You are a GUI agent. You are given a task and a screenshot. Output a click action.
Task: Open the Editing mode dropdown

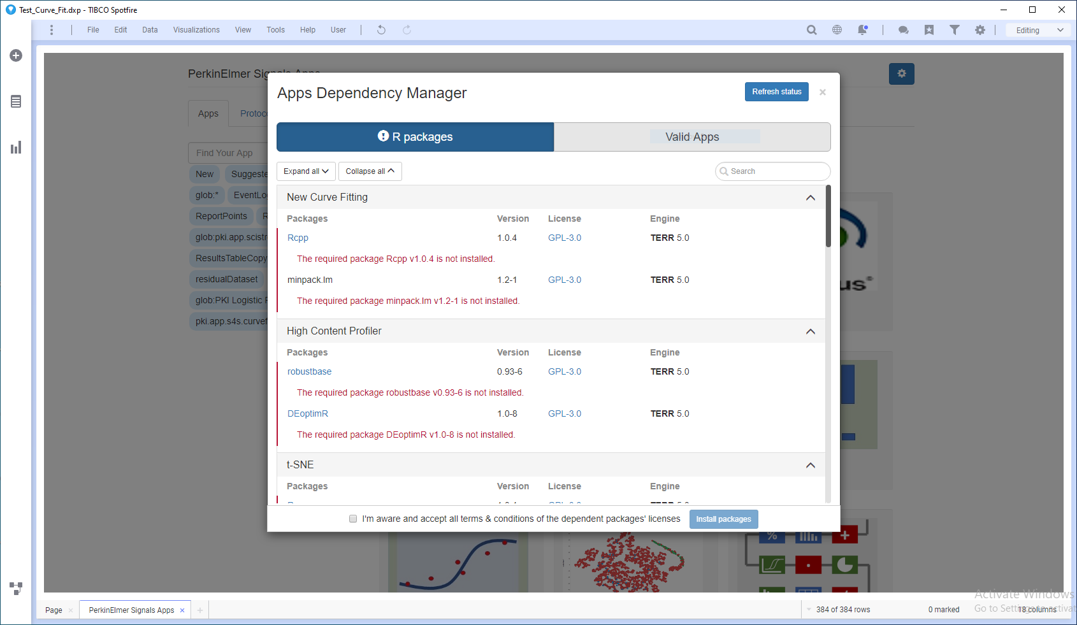[1040, 30]
